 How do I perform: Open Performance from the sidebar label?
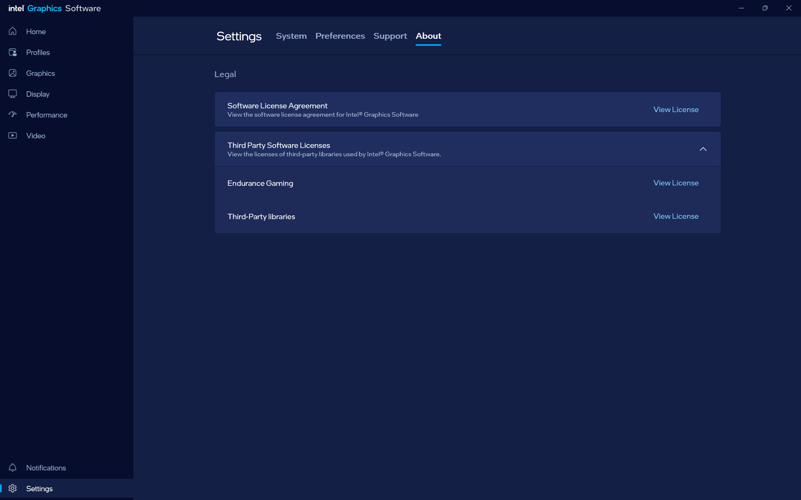click(x=47, y=115)
